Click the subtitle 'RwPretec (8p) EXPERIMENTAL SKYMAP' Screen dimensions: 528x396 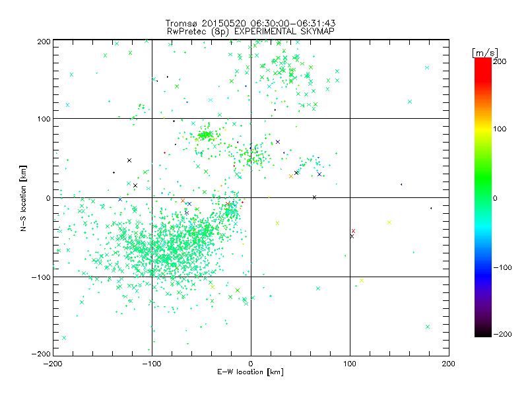tap(251, 32)
